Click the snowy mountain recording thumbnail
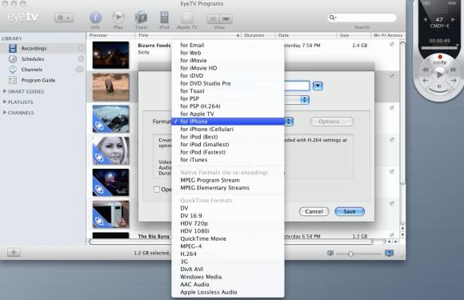Screen dimensions: 464x300 pos(110,118)
